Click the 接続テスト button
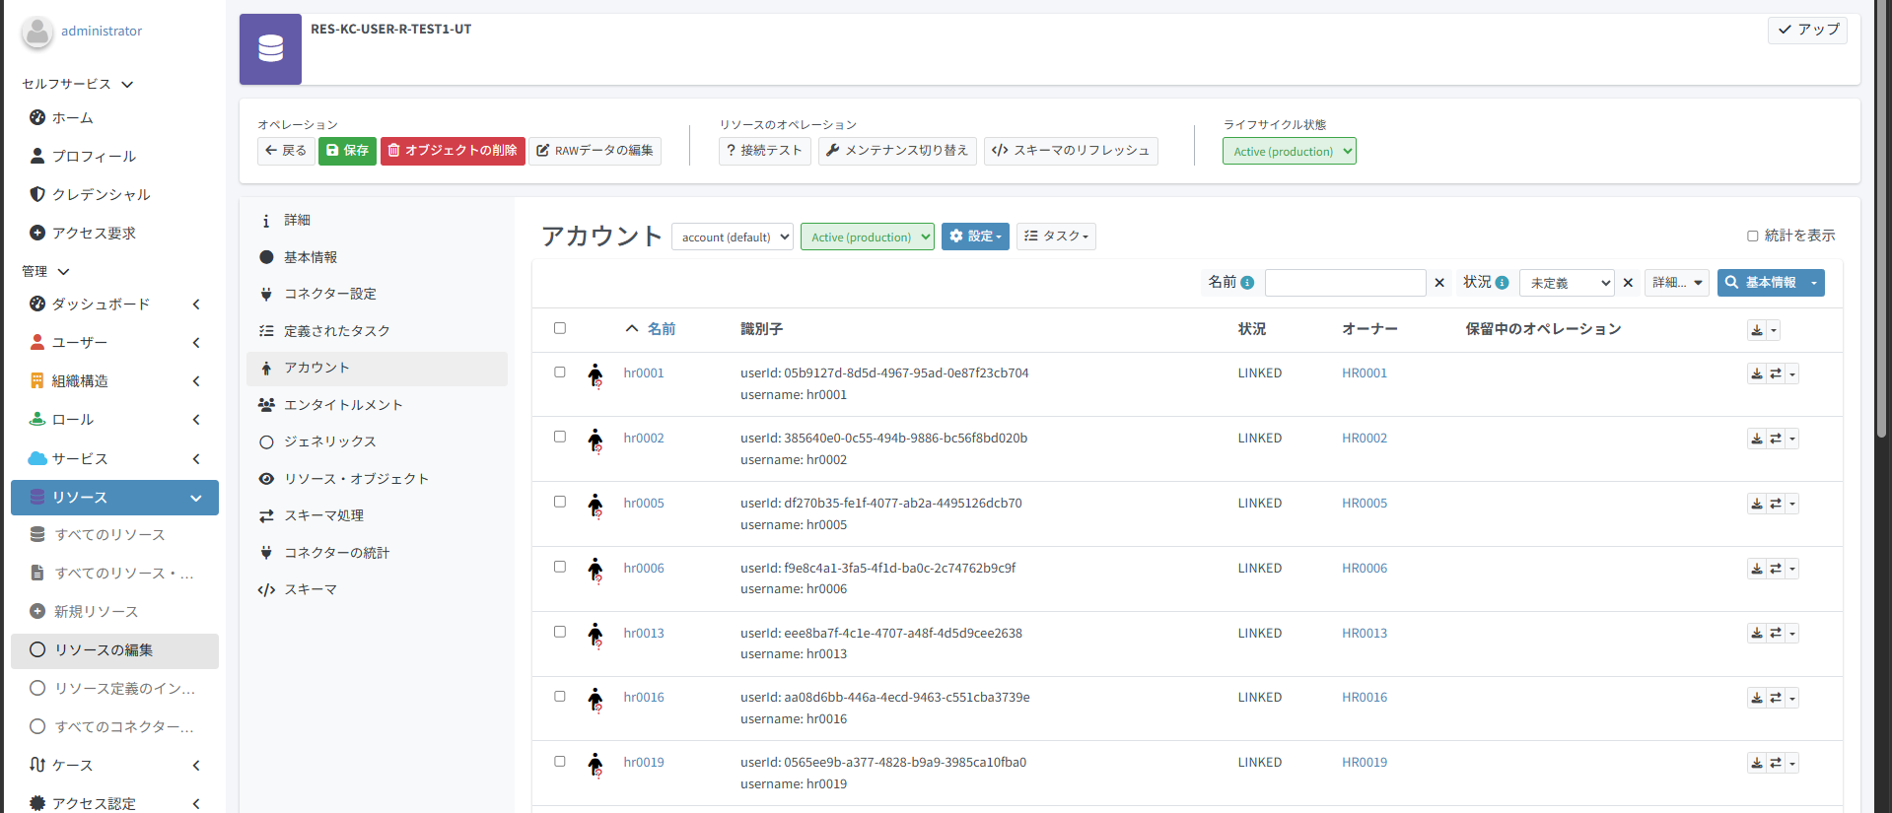 [765, 151]
